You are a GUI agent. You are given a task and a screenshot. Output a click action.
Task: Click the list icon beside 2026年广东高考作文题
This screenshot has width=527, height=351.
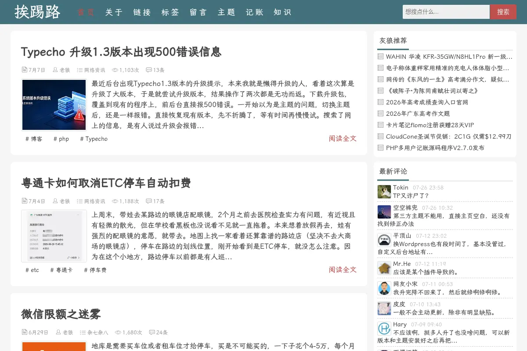point(380,114)
